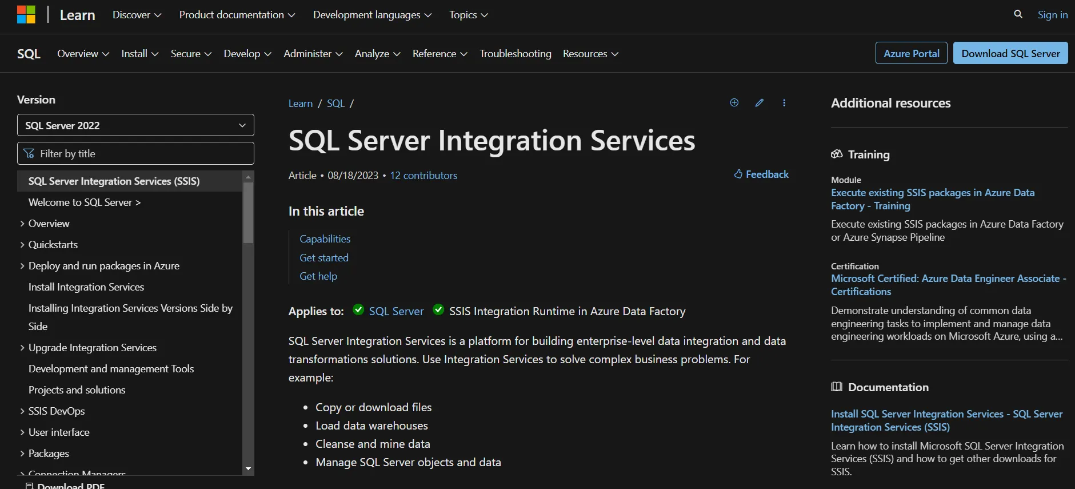Click the Azure Portal button
This screenshot has width=1075, height=489.
pyautogui.click(x=912, y=53)
